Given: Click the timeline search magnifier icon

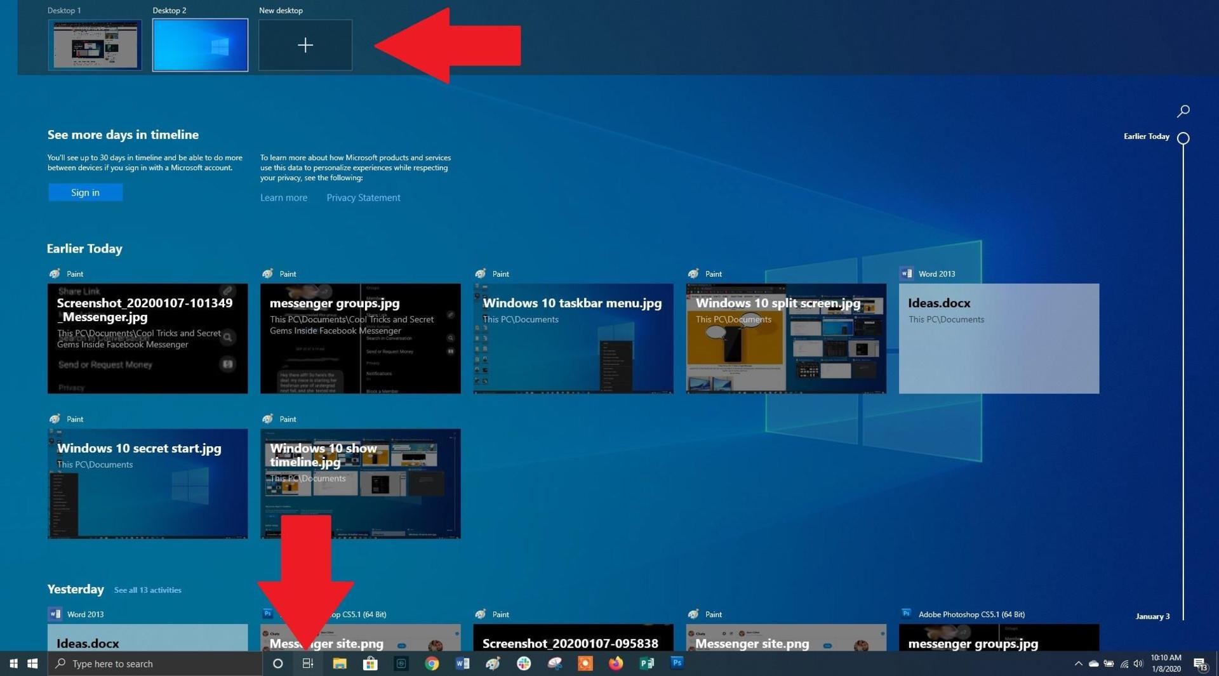Looking at the screenshot, I should 1183,111.
